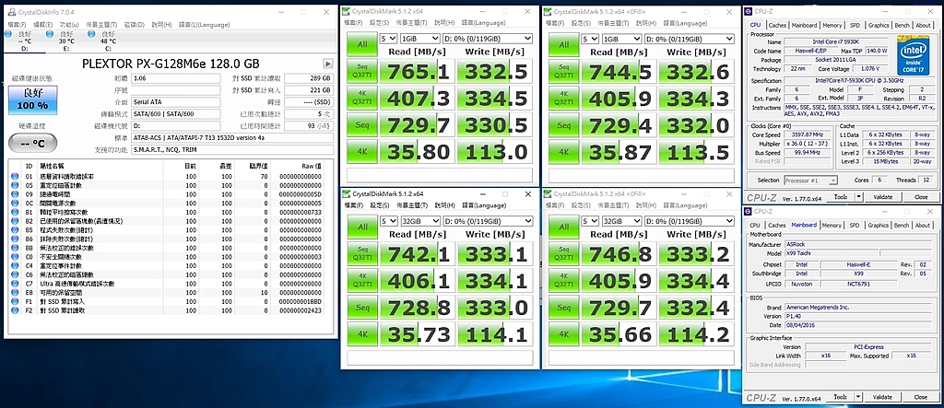Click blue status circle for SMART ID 05
Image resolution: width=944 pixels, height=408 pixels.
(x=15, y=185)
